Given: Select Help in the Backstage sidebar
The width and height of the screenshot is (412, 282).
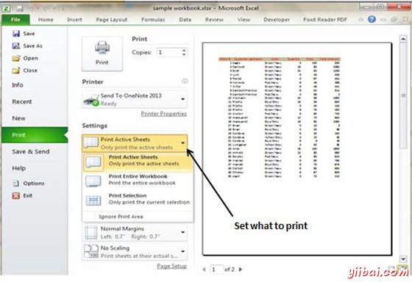Looking at the screenshot, I should (x=19, y=168).
